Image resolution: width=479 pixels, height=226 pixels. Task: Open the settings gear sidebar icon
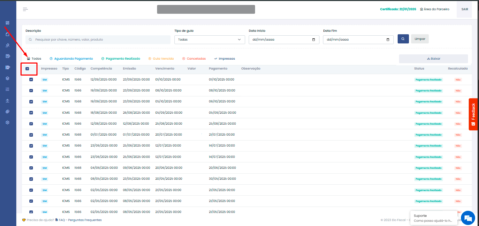pyautogui.click(x=7, y=123)
